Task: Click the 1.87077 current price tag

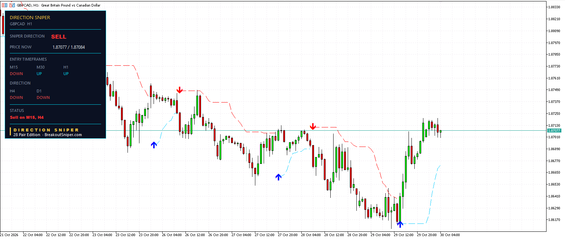Action: coord(554,130)
